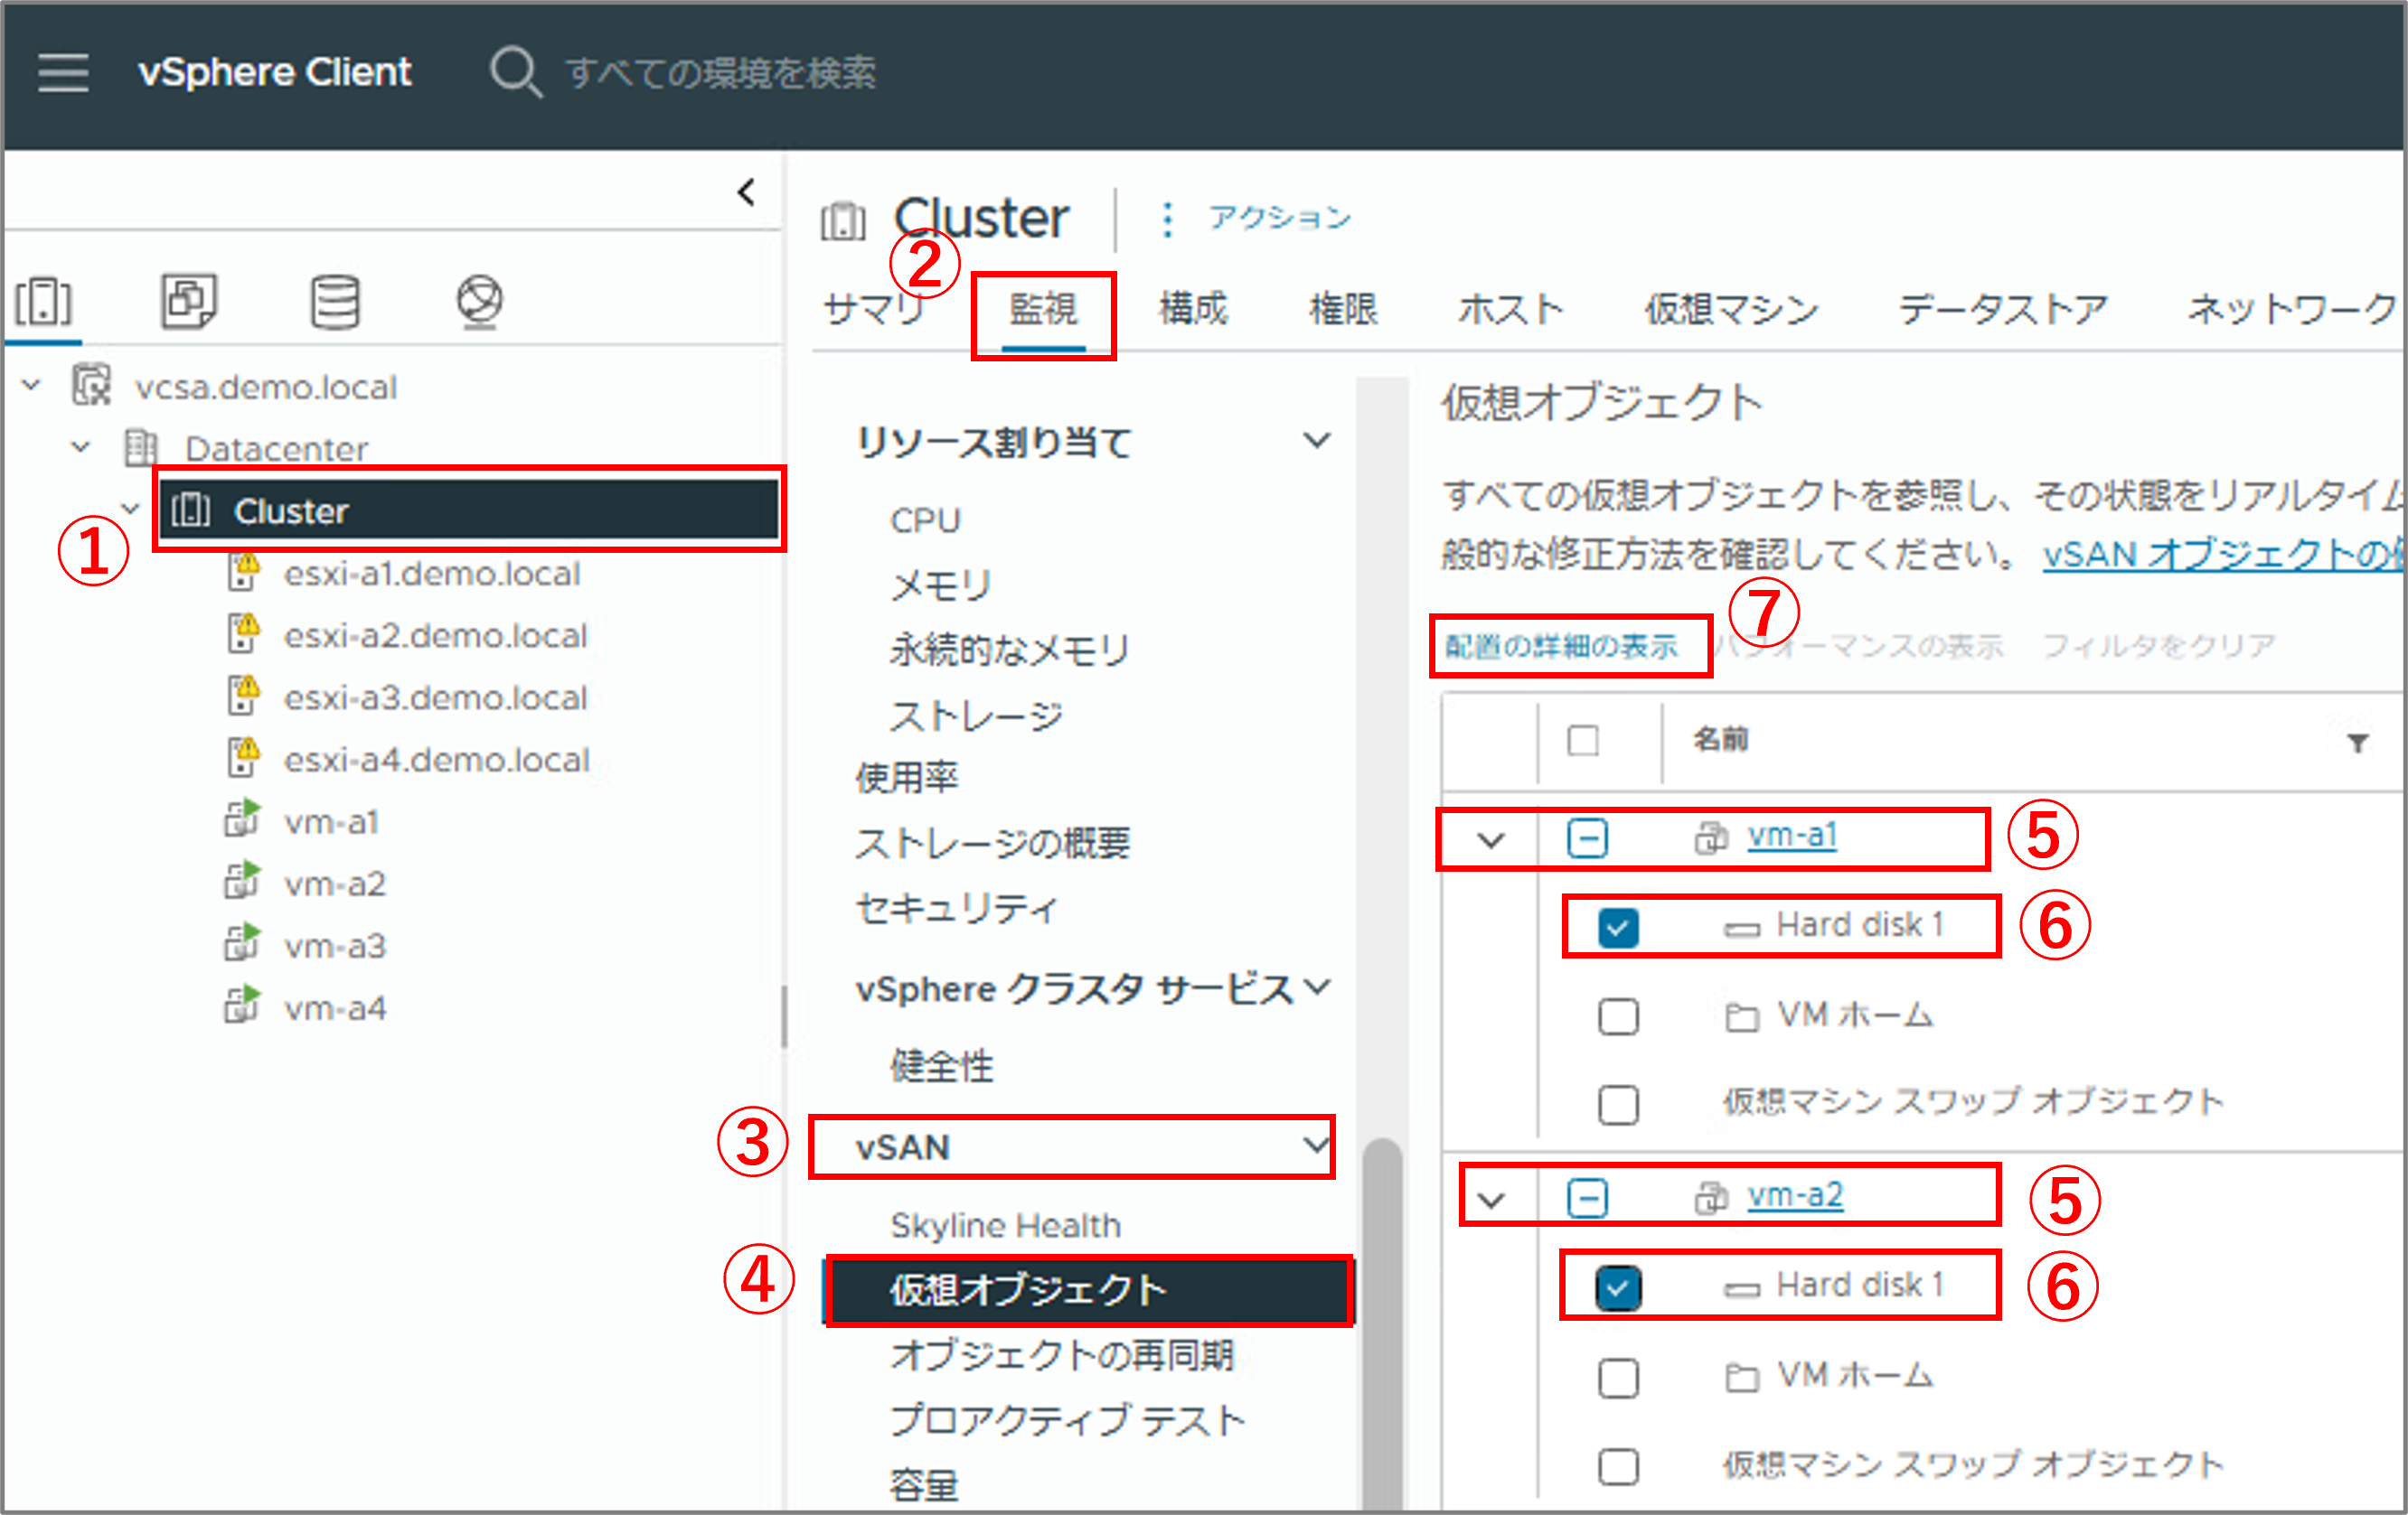This screenshot has width=2408, height=1515.
Task: Open the hamburger main menu
Action: click(63, 73)
